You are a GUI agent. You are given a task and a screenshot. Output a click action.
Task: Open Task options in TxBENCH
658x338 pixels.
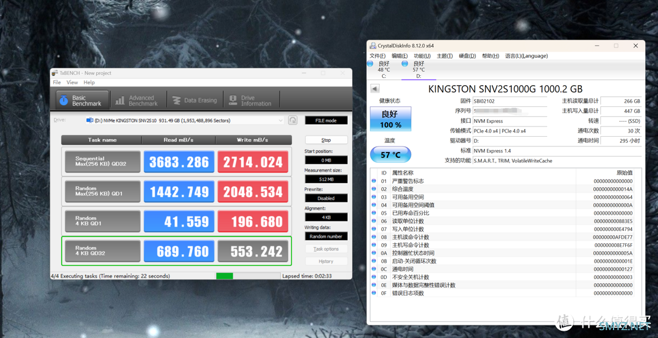(x=326, y=249)
